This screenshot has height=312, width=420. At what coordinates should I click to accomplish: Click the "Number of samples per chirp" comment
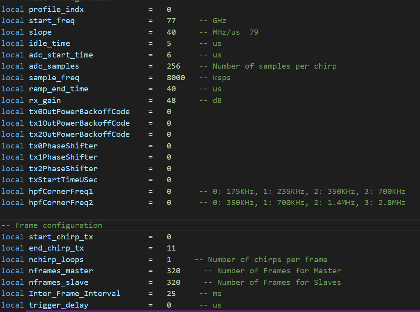[x=274, y=66]
